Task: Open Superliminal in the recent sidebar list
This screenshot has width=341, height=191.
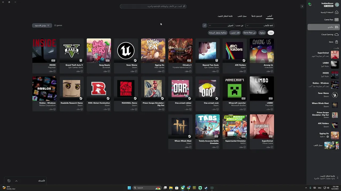Action: click(323, 54)
